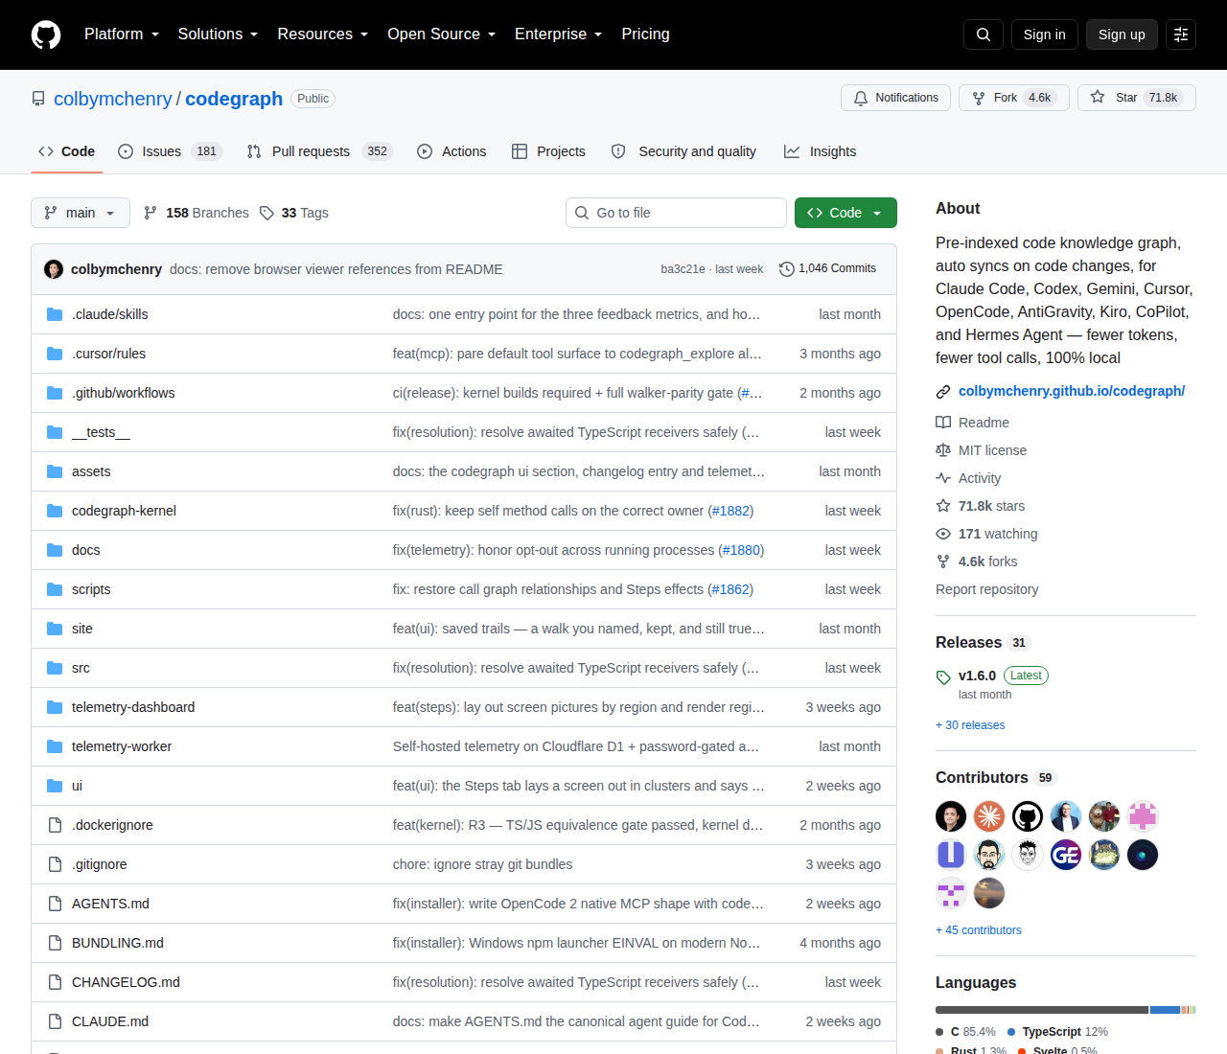The height and width of the screenshot is (1054, 1227).
Task: Star the codegraph repository
Action: (1137, 98)
